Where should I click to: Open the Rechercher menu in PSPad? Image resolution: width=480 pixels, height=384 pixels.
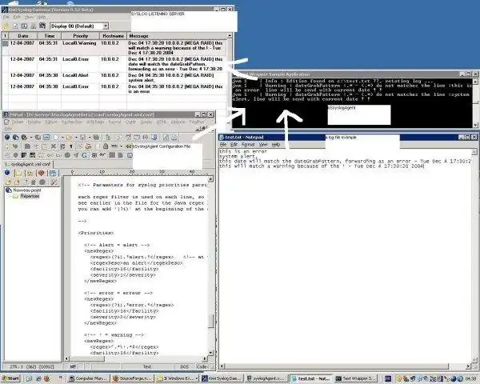point(72,122)
